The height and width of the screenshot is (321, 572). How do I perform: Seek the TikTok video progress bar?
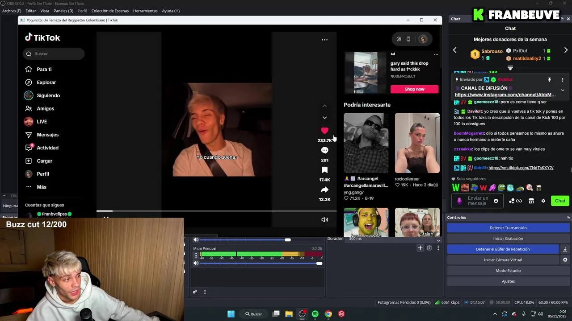tap(216, 211)
